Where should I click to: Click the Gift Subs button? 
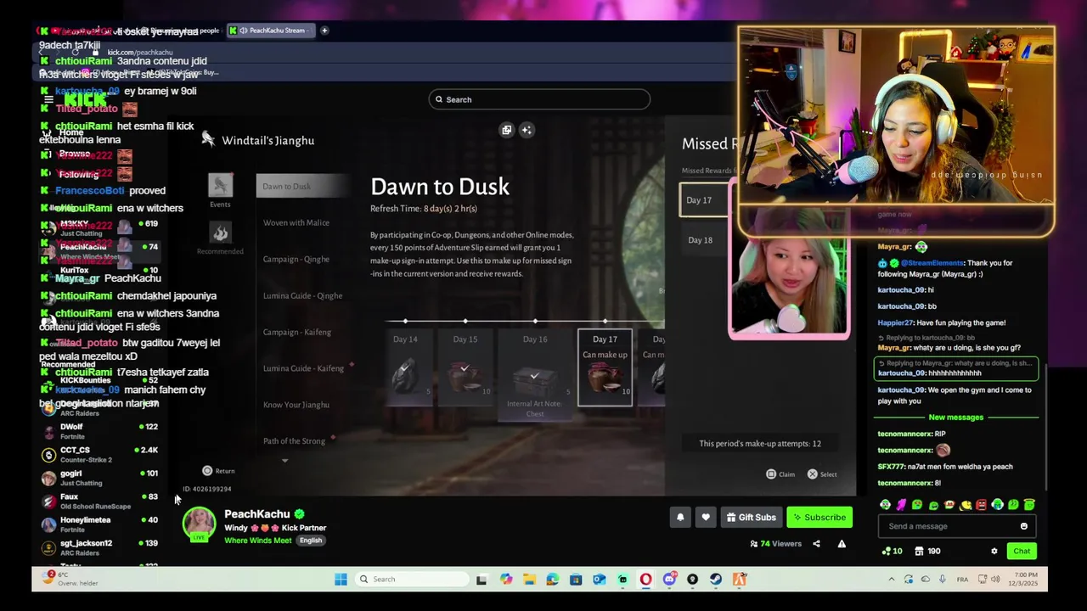(752, 518)
